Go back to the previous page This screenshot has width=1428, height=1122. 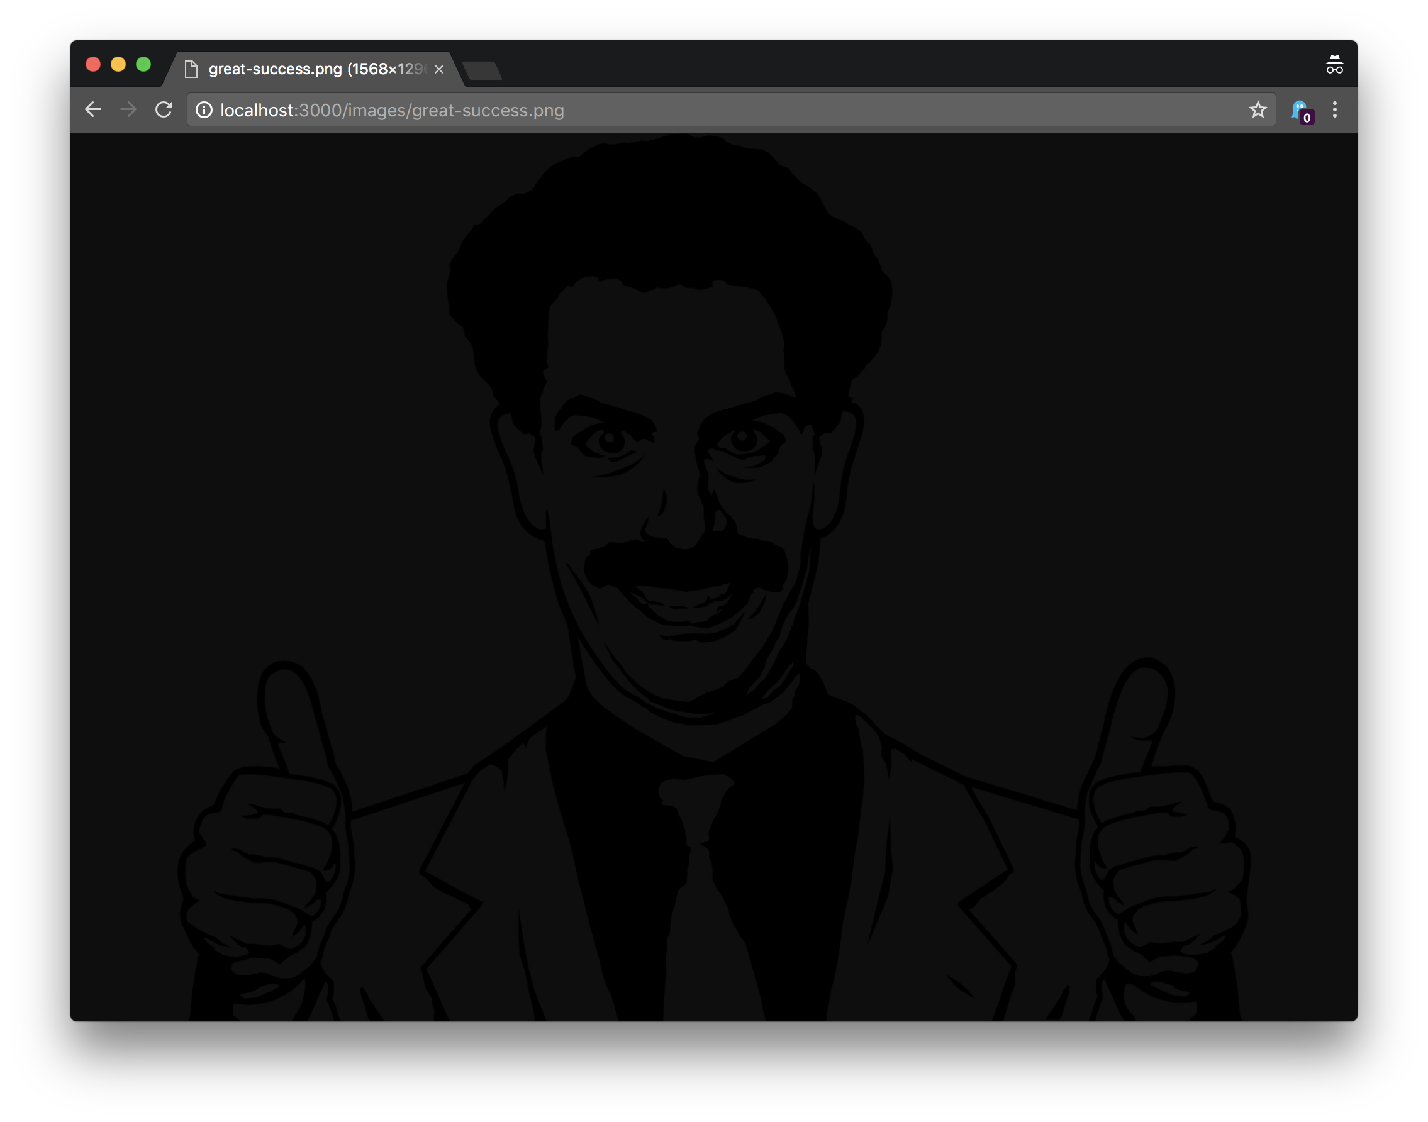pos(93,109)
